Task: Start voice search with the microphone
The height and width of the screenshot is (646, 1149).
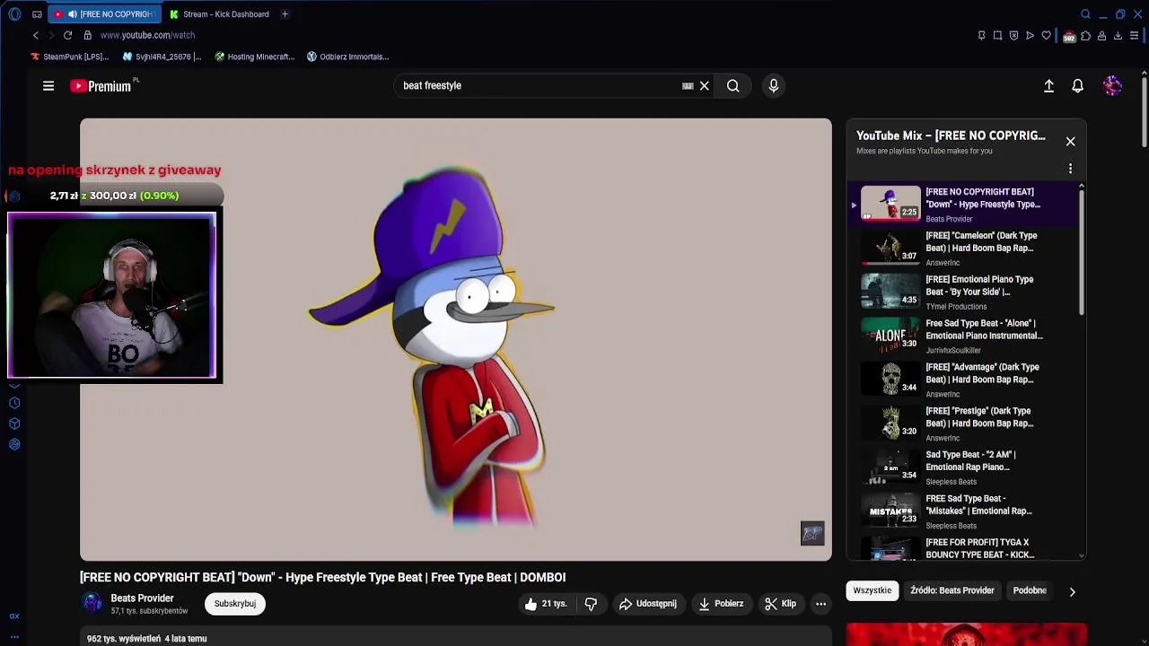Action: click(774, 86)
